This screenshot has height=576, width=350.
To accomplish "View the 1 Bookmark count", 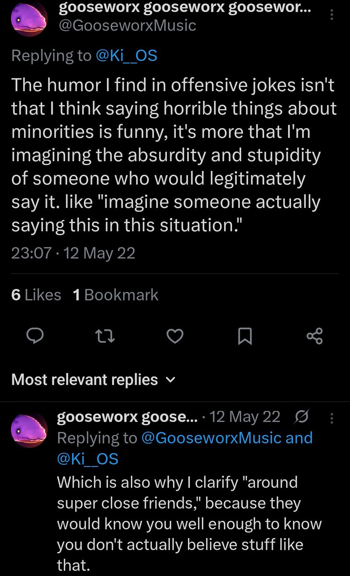I will [x=116, y=295].
